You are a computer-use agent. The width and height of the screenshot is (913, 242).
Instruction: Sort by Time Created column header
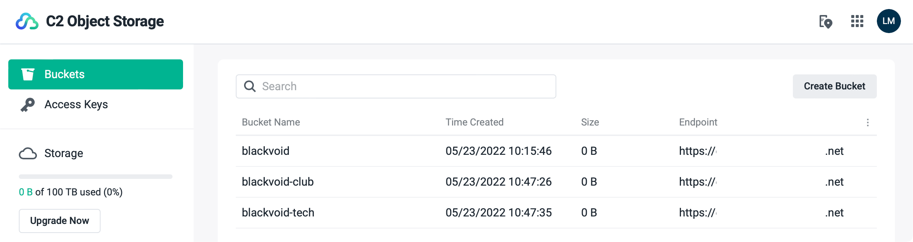coord(474,122)
